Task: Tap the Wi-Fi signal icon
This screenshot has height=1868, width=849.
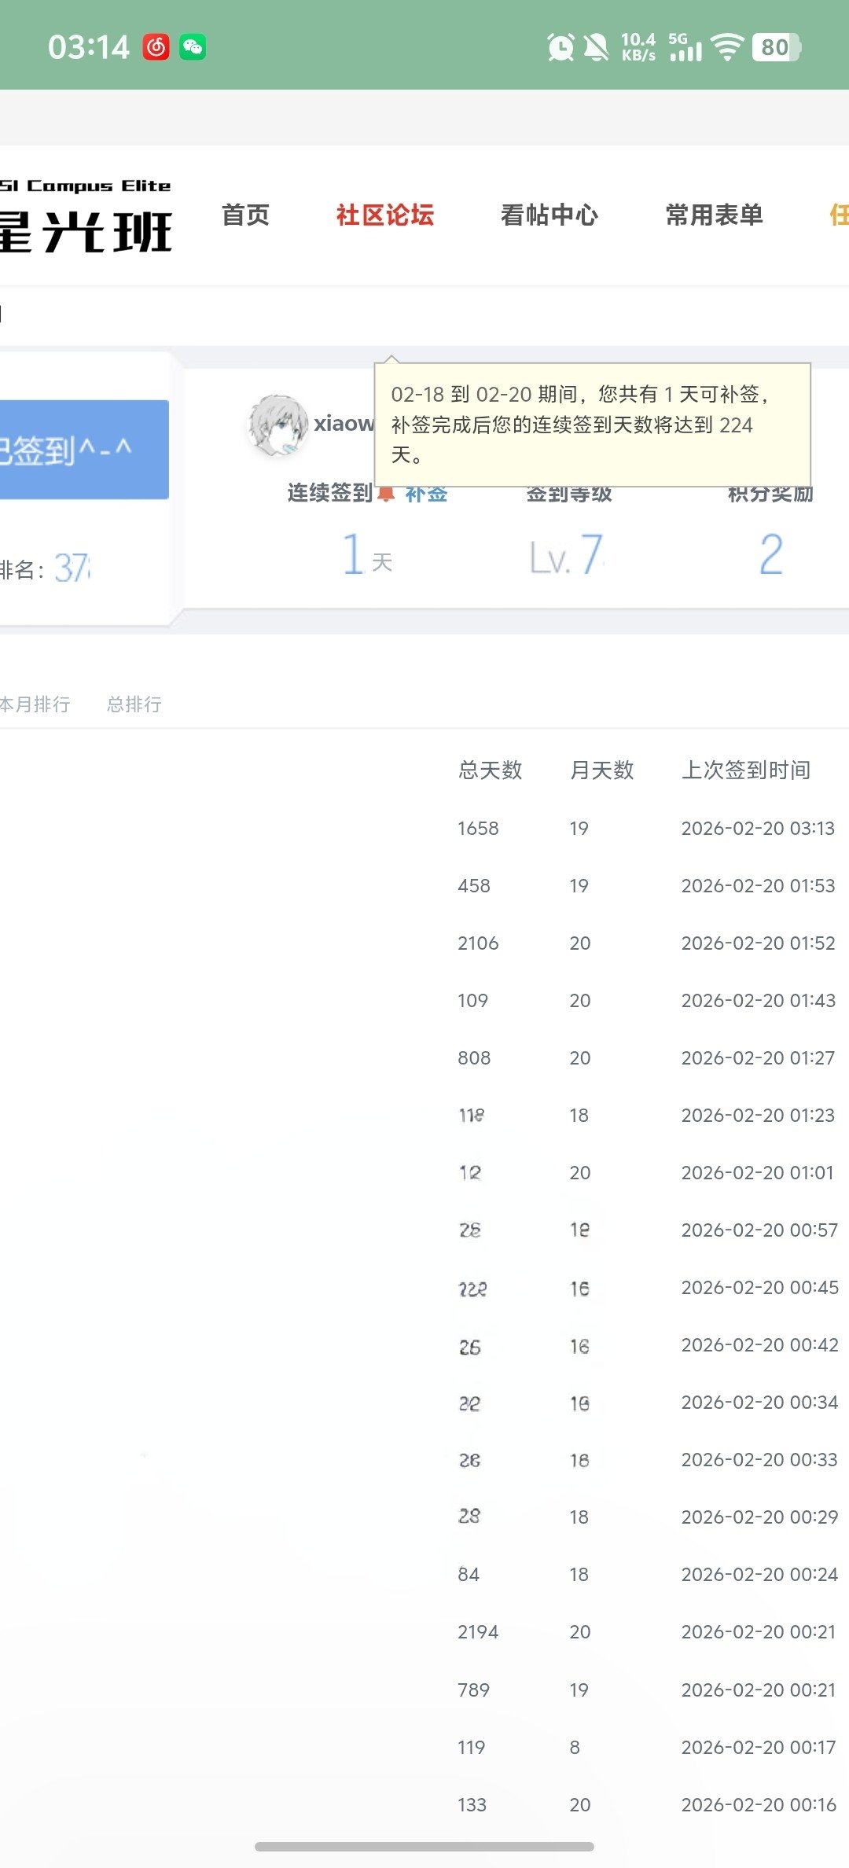Action: (x=727, y=47)
